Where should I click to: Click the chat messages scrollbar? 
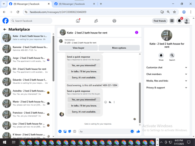click(140, 102)
